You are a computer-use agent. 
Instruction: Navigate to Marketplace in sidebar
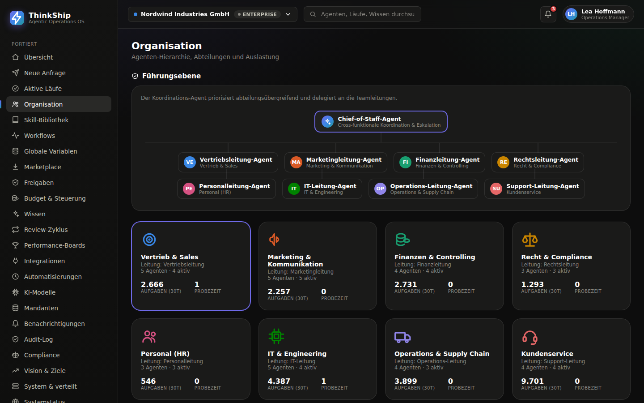pos(59,167)
